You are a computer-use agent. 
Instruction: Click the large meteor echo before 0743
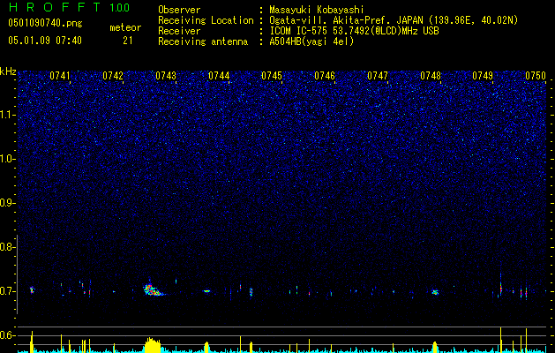point(153,289)
